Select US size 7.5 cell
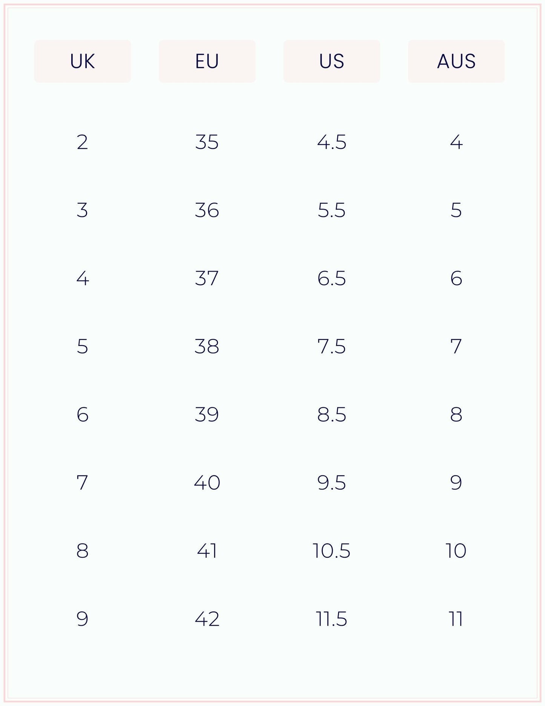 pyautogui.click(x=332, y=346)
